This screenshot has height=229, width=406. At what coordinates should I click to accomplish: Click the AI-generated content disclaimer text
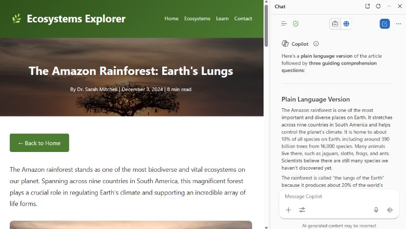(339, 226)
